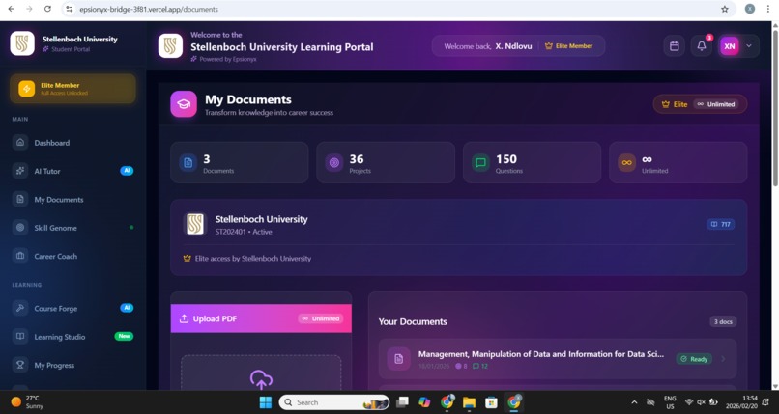Click the 3 docs count badge

pos(723,321)
